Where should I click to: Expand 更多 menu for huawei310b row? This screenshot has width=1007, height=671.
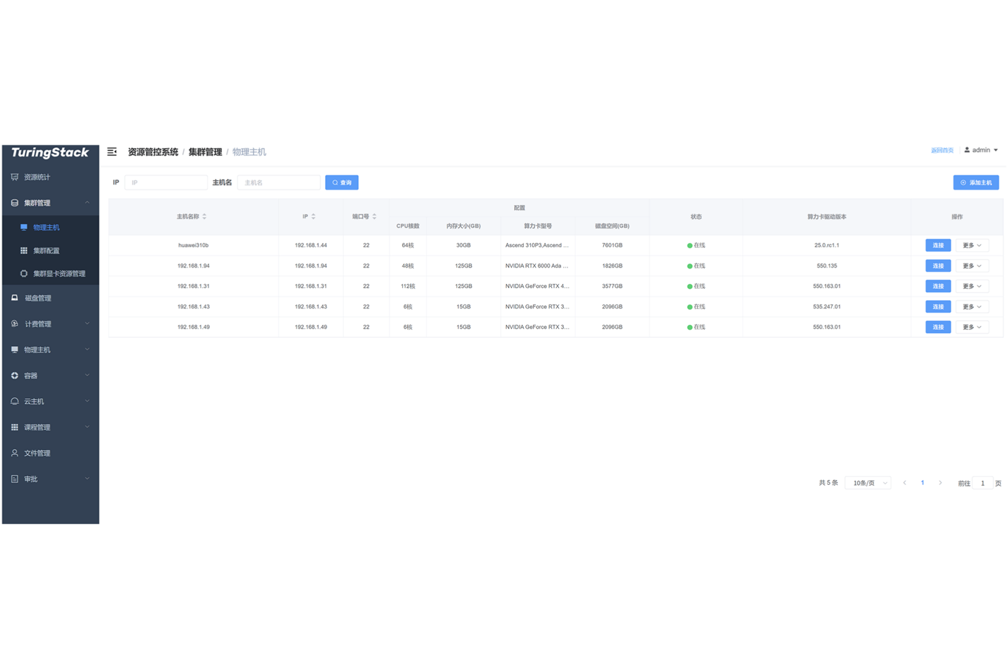coord(972,245)
